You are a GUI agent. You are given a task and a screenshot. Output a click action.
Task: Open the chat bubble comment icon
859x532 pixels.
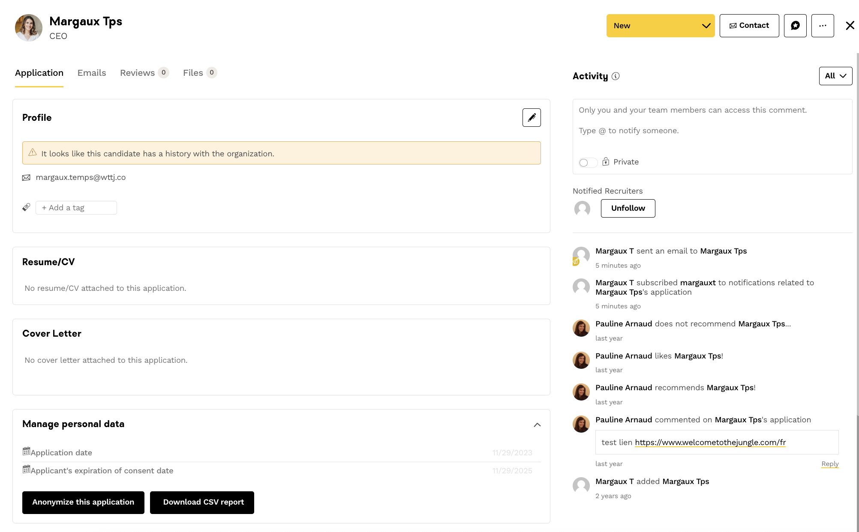point(795,26)
